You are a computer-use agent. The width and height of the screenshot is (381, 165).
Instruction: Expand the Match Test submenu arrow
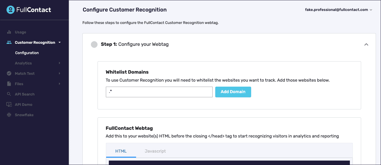coord(60,74)
